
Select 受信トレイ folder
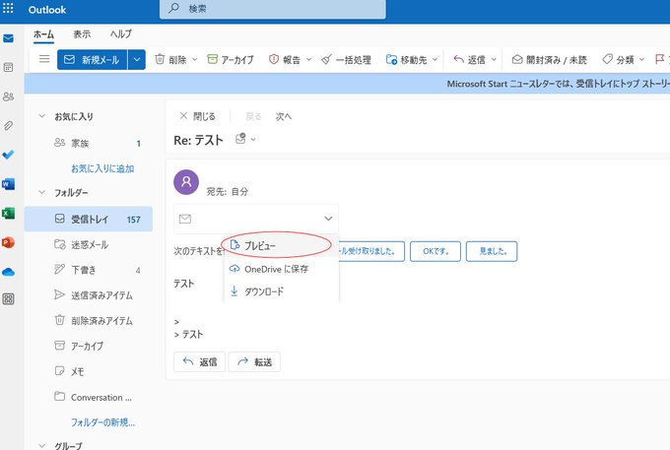tap(89, 219)
